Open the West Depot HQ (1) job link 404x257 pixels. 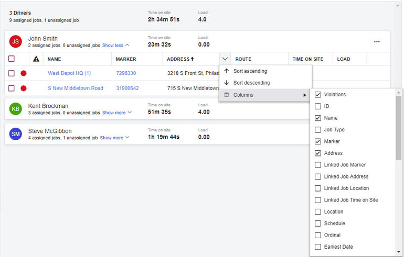tap(69, 73)
